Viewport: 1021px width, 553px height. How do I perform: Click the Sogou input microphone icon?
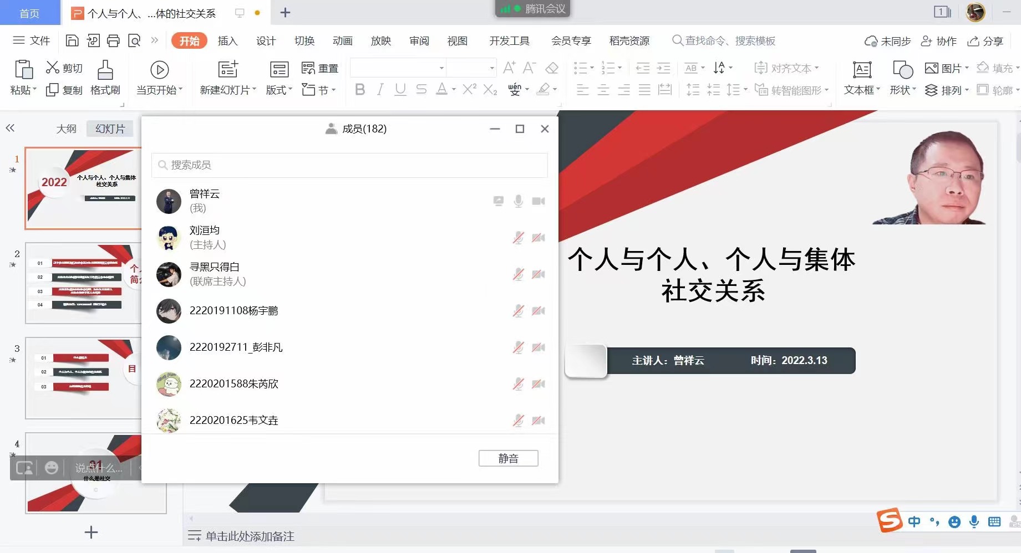coord(974,521)
